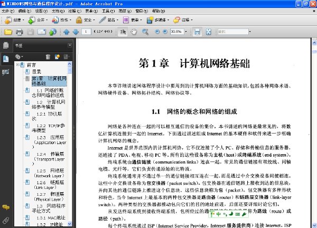Select bookmark 第1章 计算机网络基础
The height and width of the screenshot is (228, 317).
(x=49, y=81)
